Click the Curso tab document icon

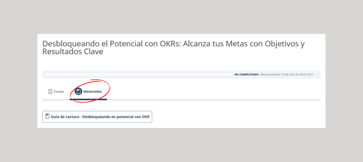(50, 92)
